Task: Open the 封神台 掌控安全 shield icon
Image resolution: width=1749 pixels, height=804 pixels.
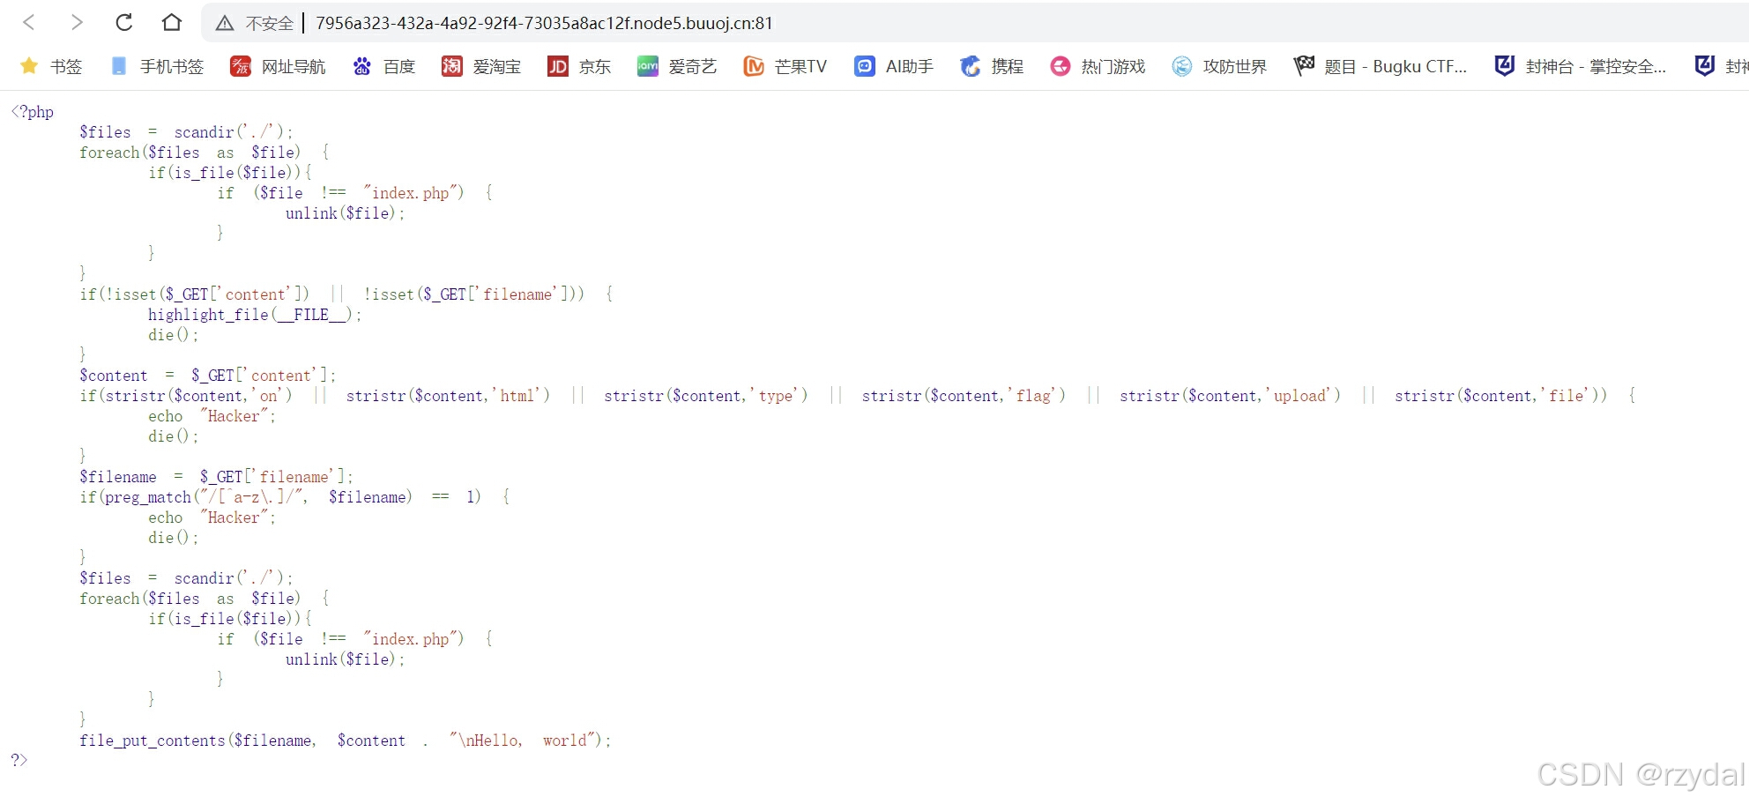Action: point(1504,65)
